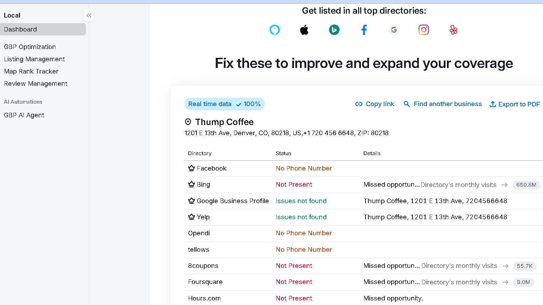543x305 pixels.
Task: Click the Real time data badge
Action: click(224, 104)
